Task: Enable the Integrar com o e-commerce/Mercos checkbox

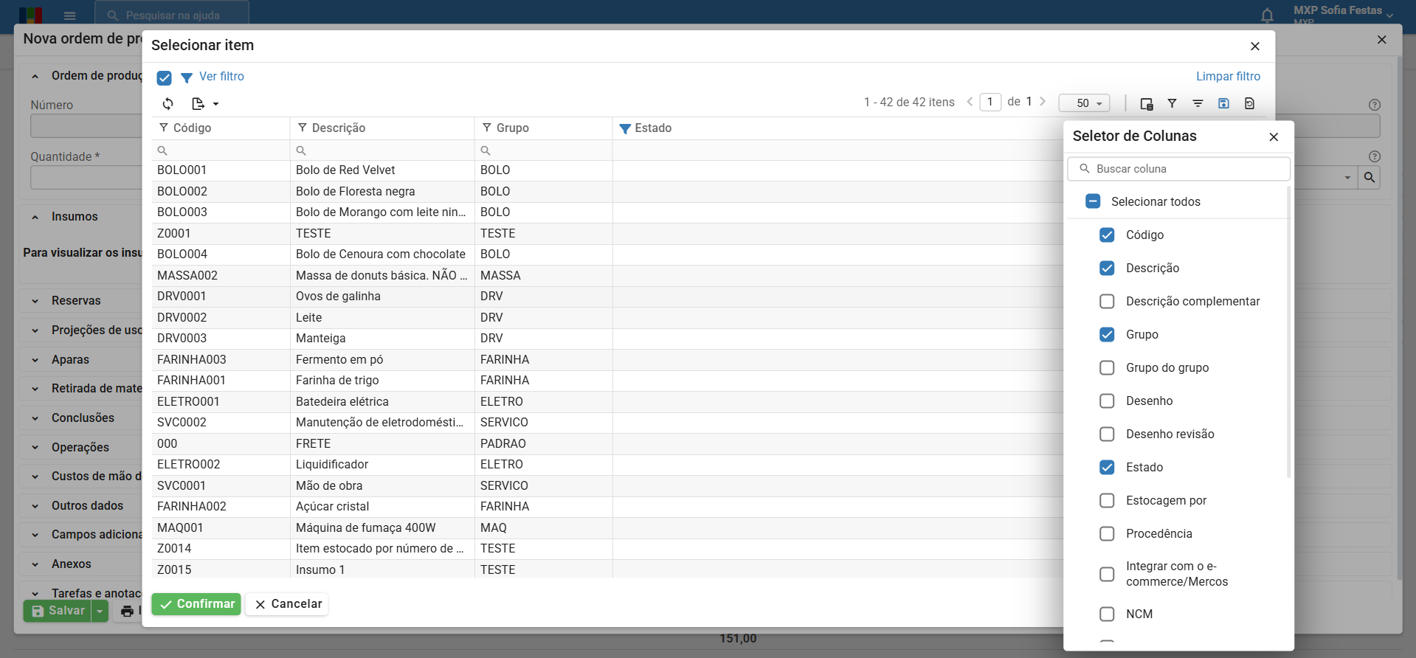Action: [x=1107, y=574]
